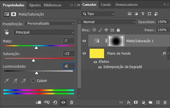Lock all padlock icon
Screen dimensions: 170x108
(x=118, y=30)
